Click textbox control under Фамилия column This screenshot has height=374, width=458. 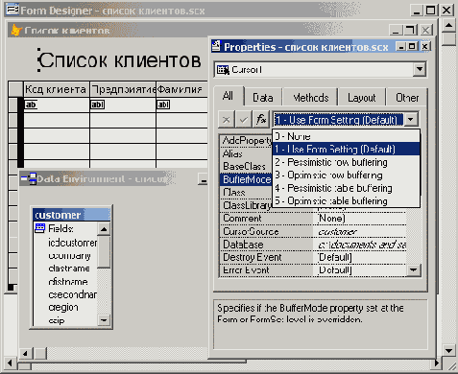[163, 105]
